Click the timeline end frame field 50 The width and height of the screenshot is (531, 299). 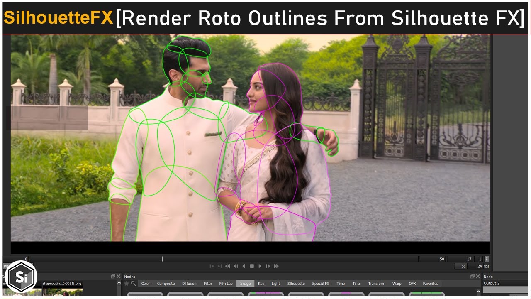(433, 259)
